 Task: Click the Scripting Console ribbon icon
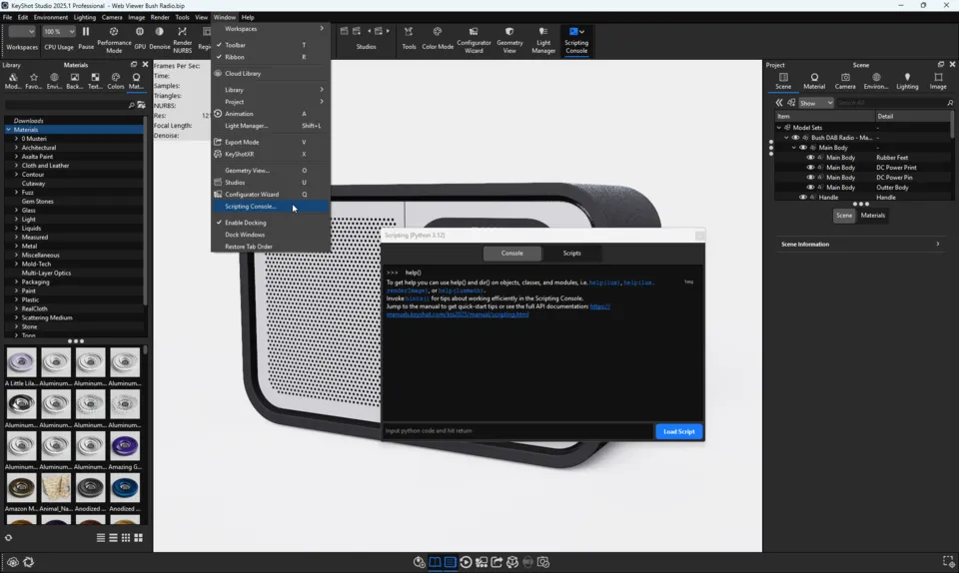coord(576,40)
